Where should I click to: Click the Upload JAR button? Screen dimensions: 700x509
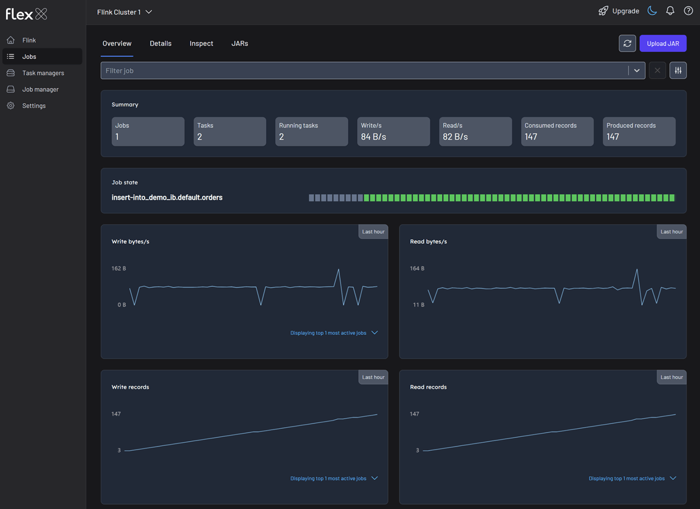pos(663,43)
